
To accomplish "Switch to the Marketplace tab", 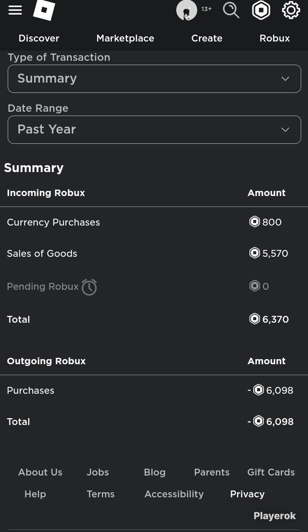I will pos(125,38).
